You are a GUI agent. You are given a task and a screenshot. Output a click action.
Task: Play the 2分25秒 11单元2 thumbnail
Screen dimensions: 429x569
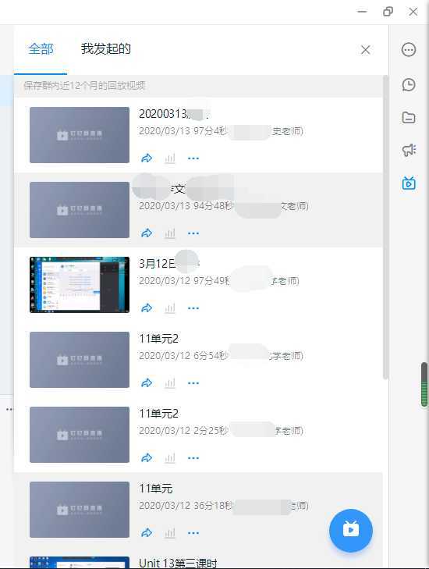point(80,435)
